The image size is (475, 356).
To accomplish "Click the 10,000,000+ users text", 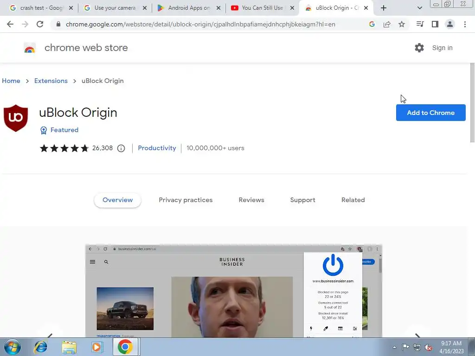I will pos(215,148).
